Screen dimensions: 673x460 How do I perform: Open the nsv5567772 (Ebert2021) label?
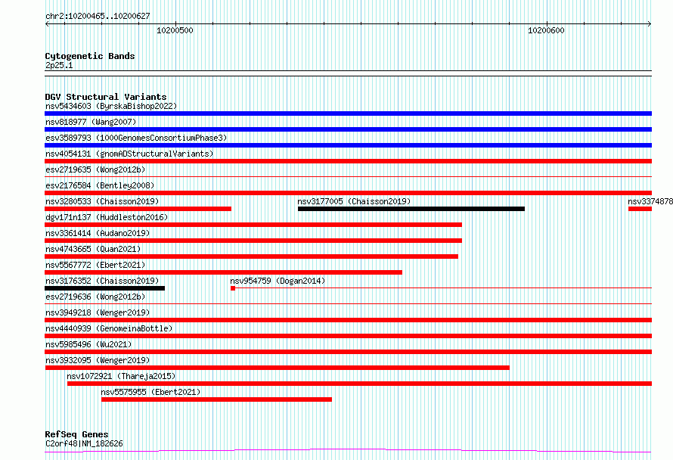(x=95, y=265)
